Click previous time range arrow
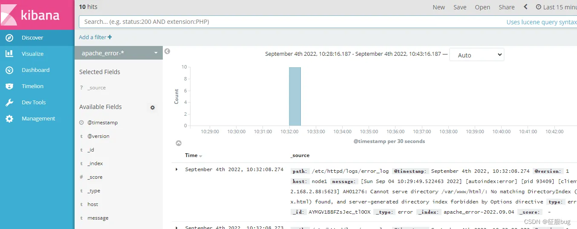Viewport: 577px width, 229px height. tap(525, 7)
